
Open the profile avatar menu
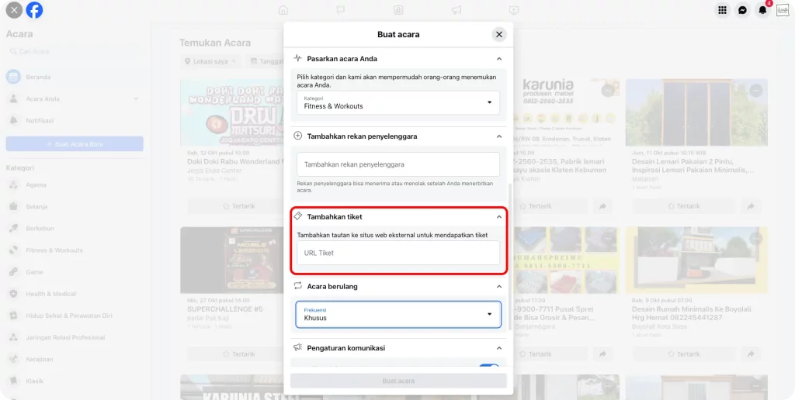783,10
